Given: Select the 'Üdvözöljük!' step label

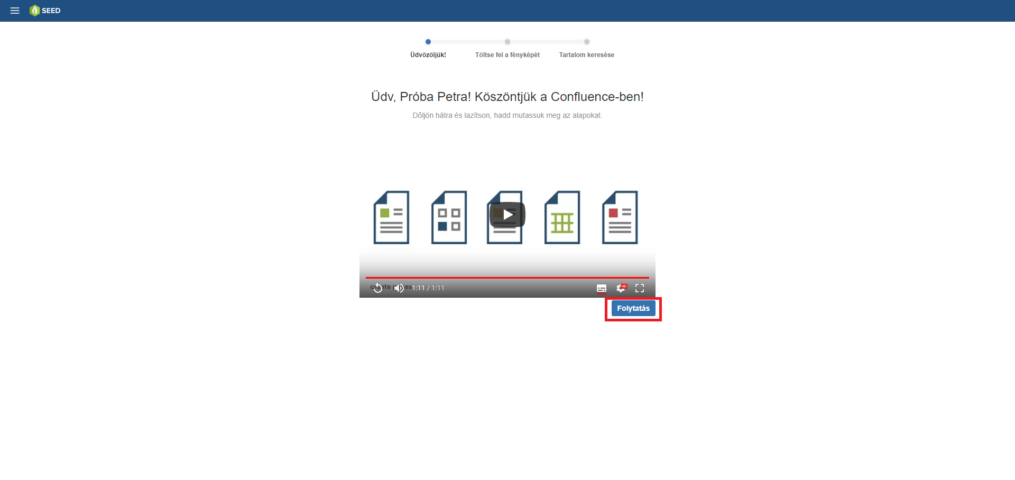Looking at the screenshot, I should click(428, 55).
